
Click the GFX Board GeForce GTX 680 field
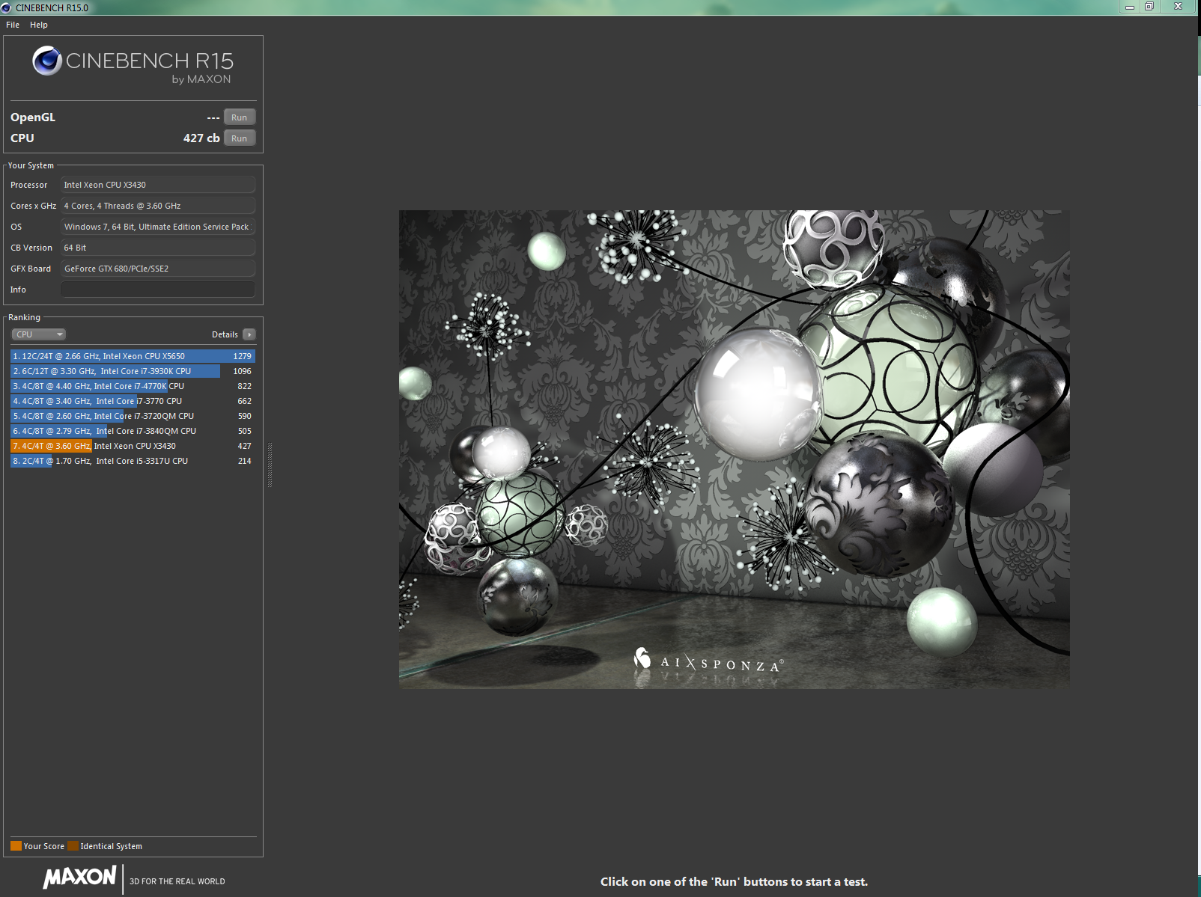(x=158, y=269)
